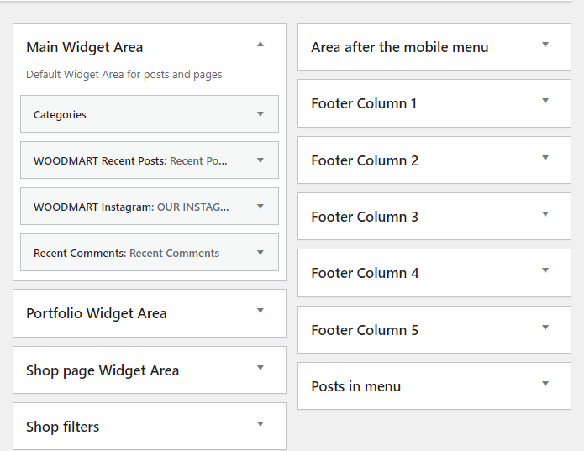Image resolution: width=584 pixels, height=451 pixels.
Task: Expand Footer Column 5 arrow
Action: 545,328
